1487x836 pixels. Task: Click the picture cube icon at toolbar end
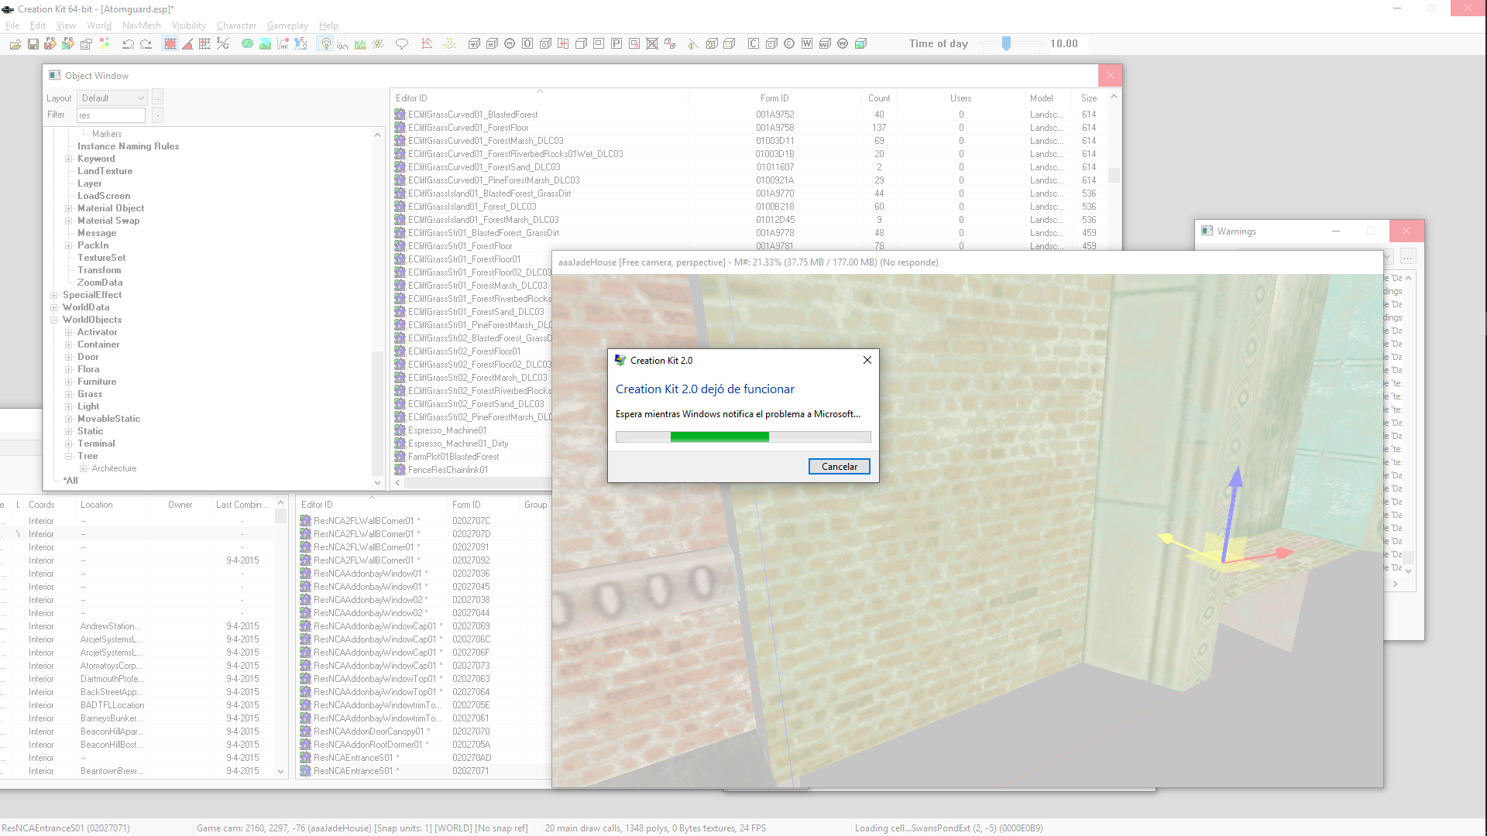click(860, 44)
